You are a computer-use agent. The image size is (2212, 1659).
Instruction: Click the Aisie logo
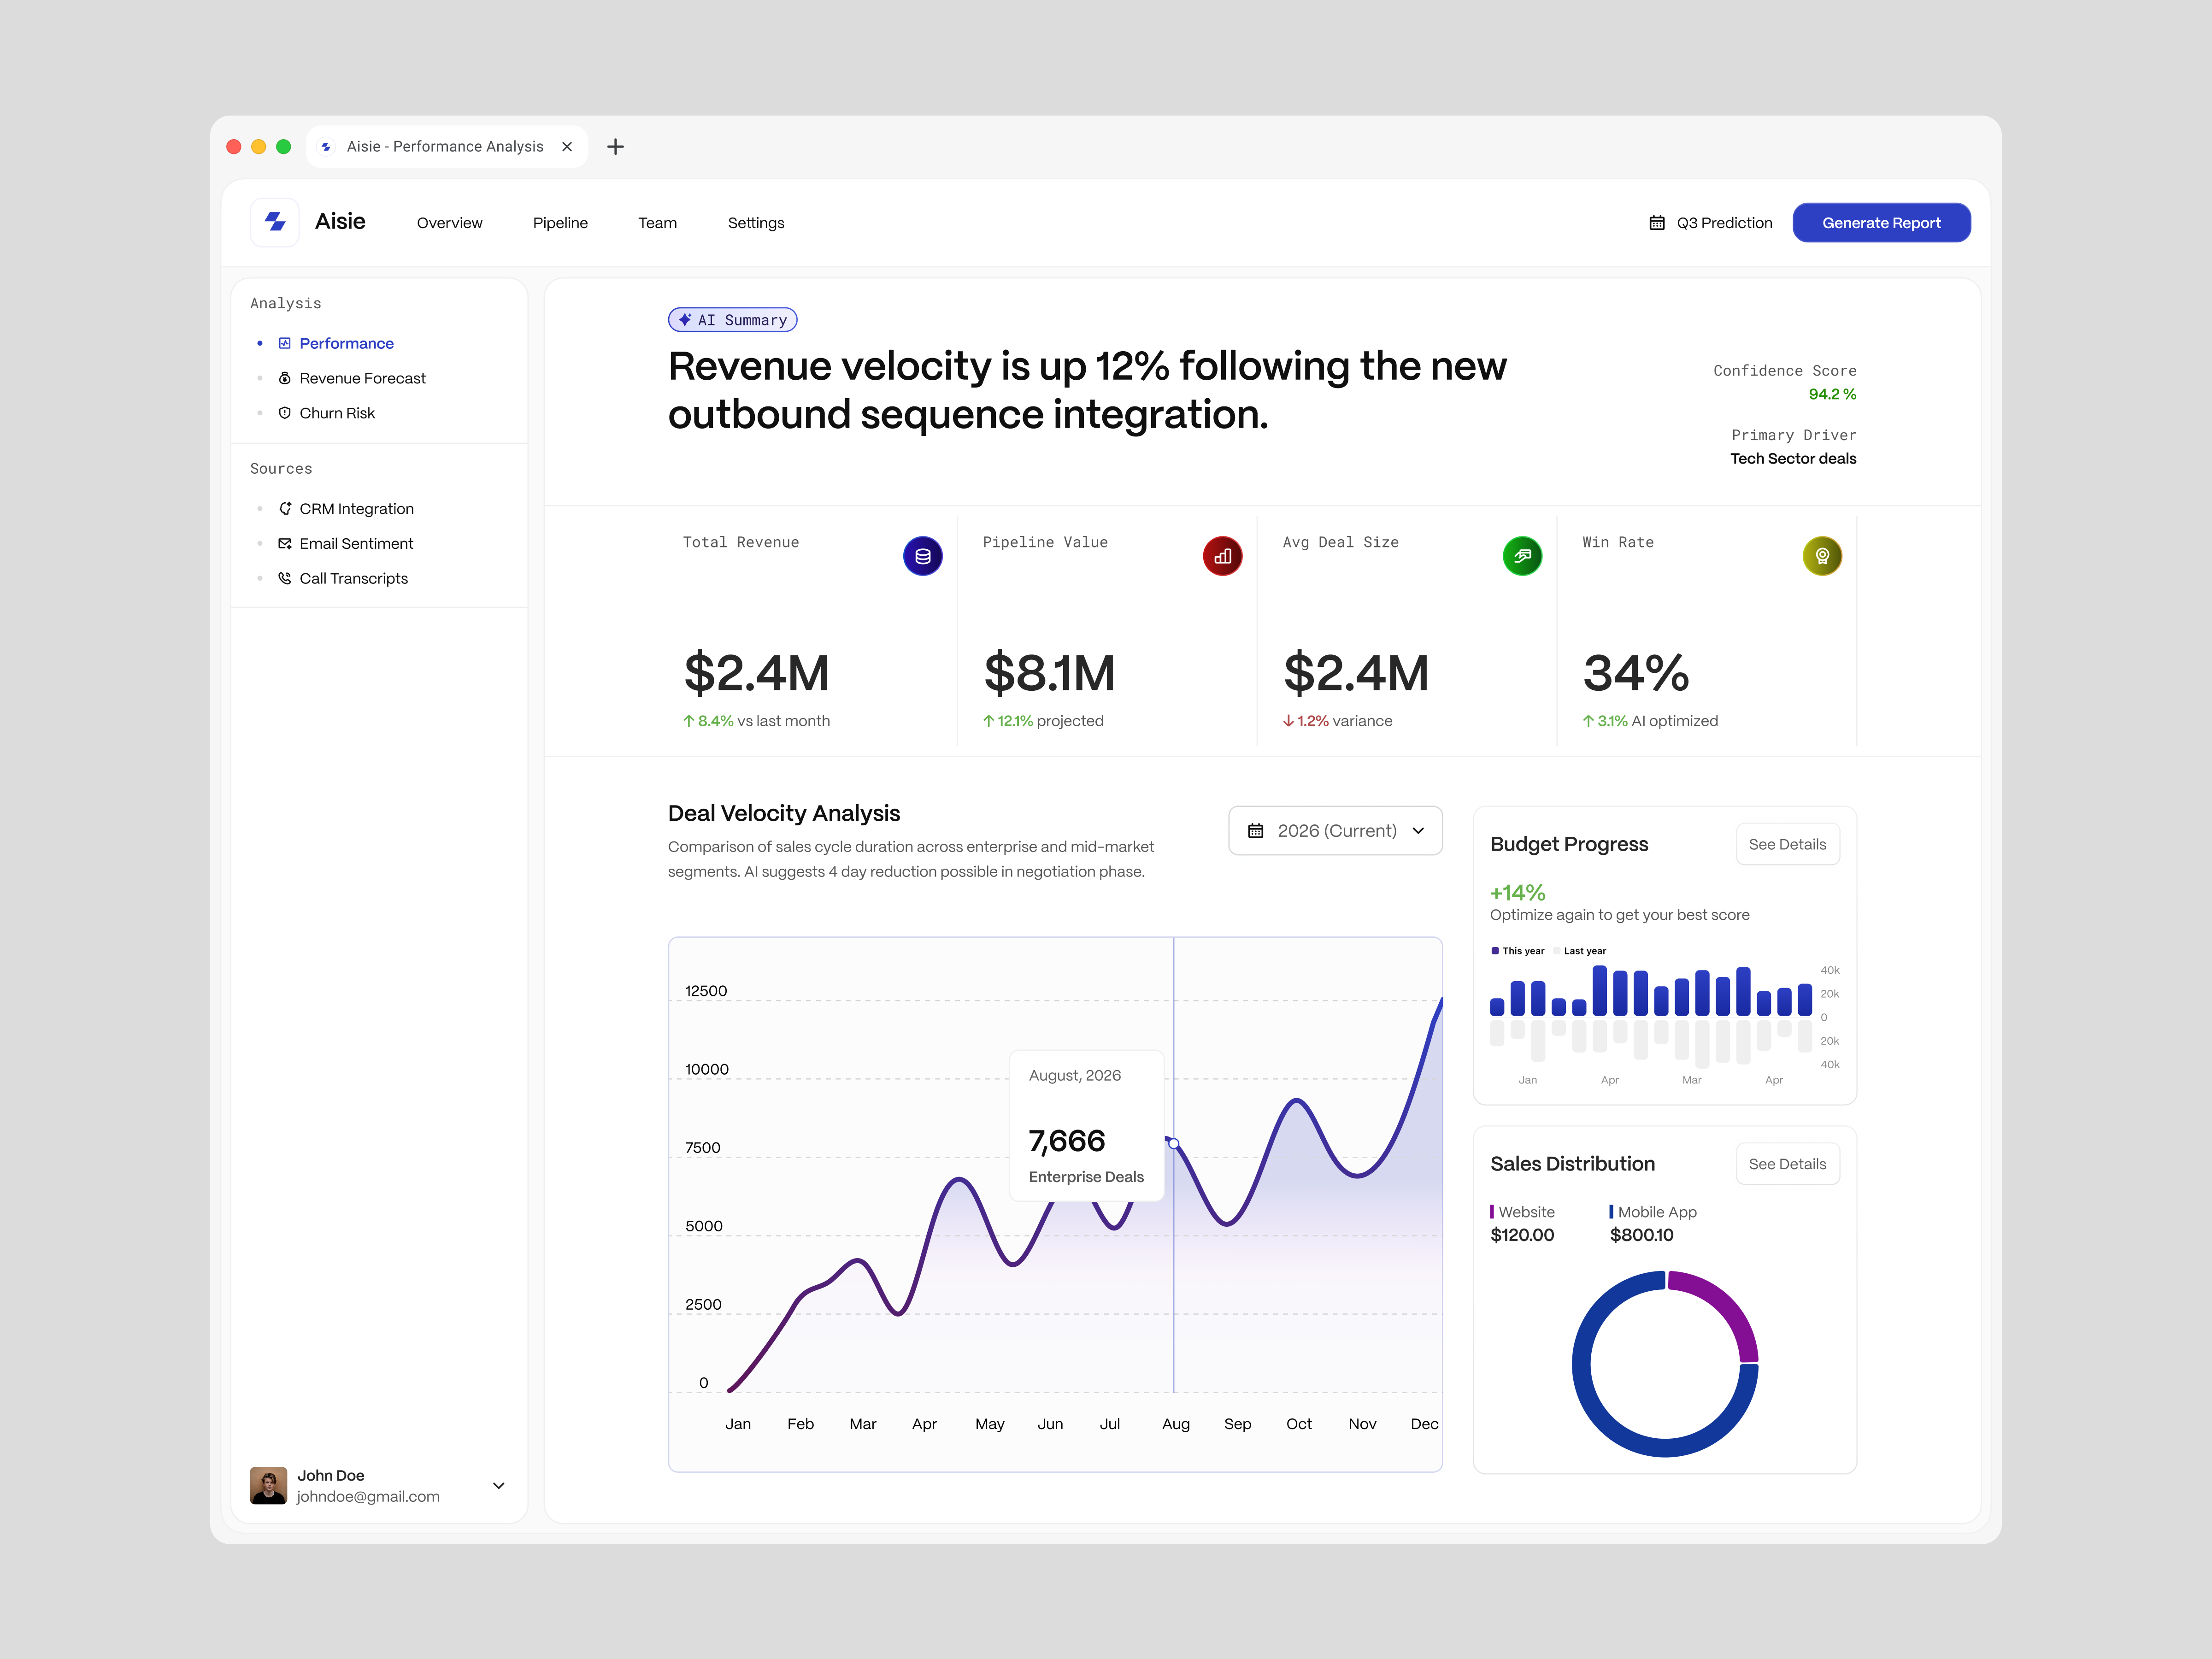coord(275,222)
